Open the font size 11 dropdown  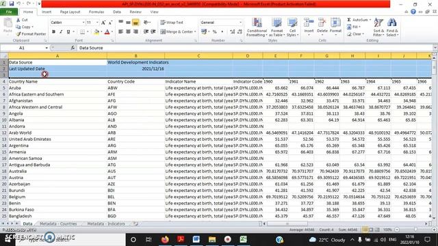coord(97,23)
